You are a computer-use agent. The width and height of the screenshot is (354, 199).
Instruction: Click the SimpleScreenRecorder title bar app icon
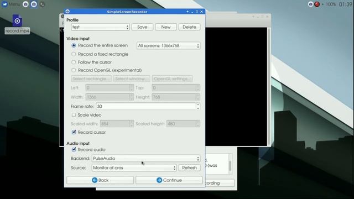67,12
